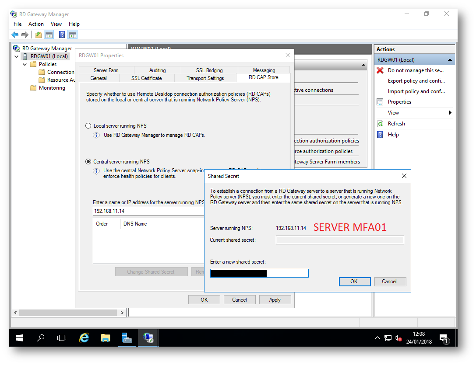Screen dimensions: 476x365
Task: Switch to the Transport Settings tab
Action: click(205, 78)
